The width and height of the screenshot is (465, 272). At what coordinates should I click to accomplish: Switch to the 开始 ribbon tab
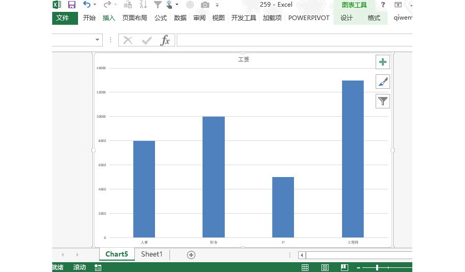[x=89, y=18]
